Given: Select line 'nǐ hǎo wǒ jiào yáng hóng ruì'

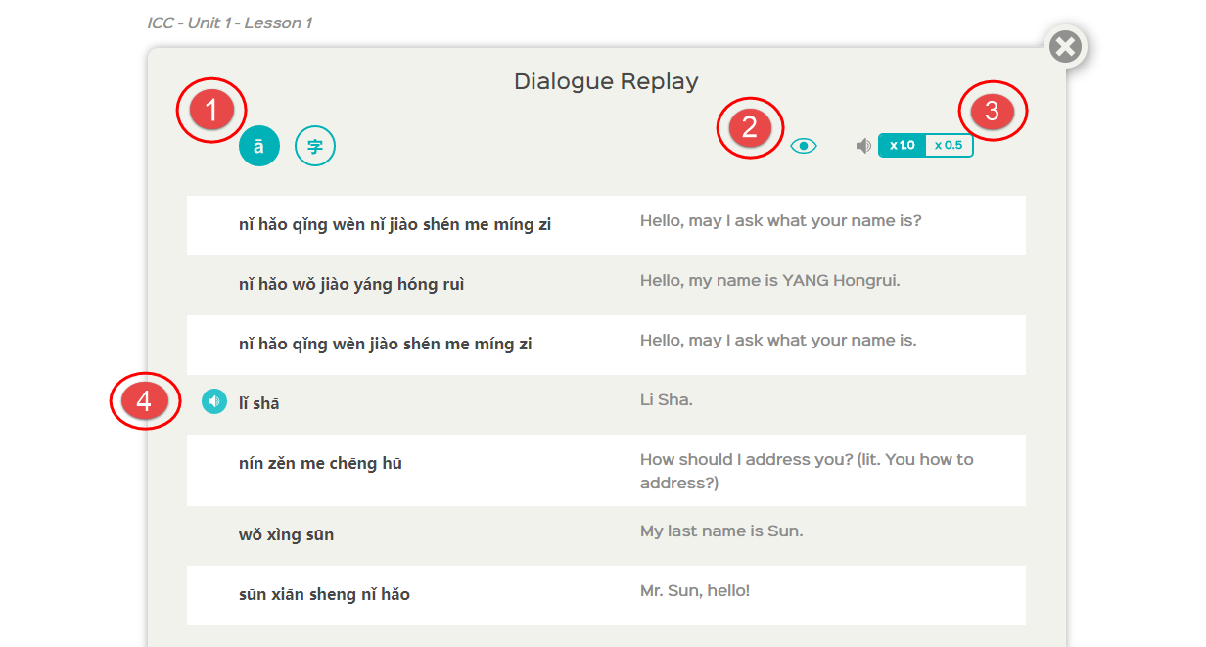Looking at the screenshot, I should coord(351,285).
